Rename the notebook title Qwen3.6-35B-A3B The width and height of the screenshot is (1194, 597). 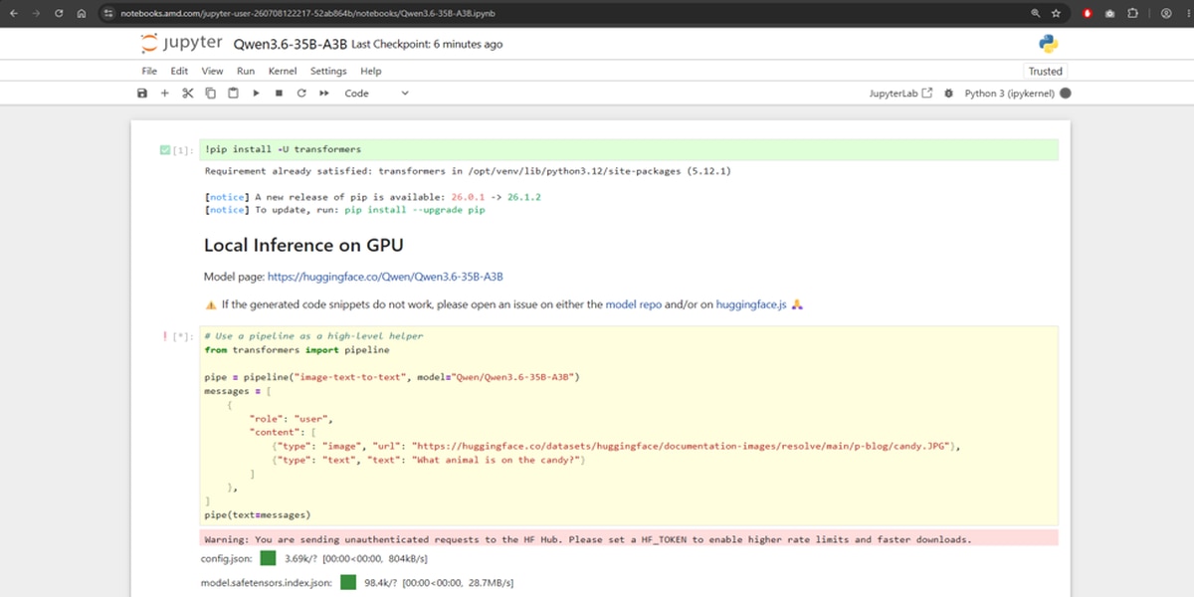point(290,44)
